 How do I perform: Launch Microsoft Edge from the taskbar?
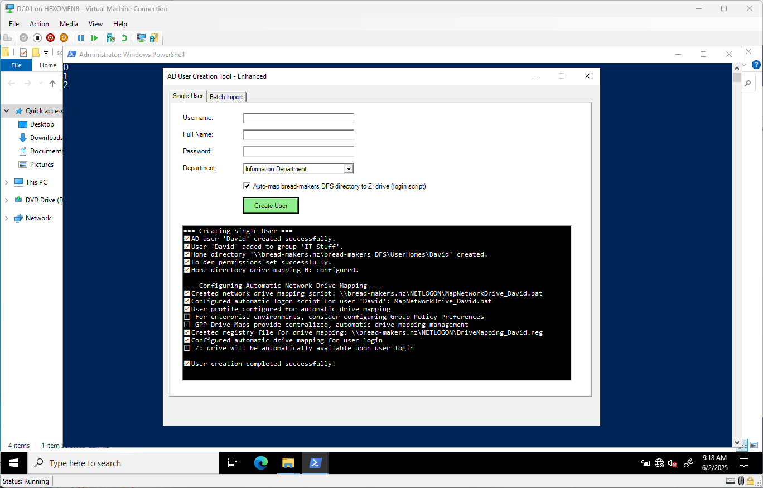pos(261,463)
